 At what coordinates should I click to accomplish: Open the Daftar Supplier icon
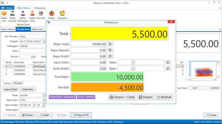tap(12, 16)
